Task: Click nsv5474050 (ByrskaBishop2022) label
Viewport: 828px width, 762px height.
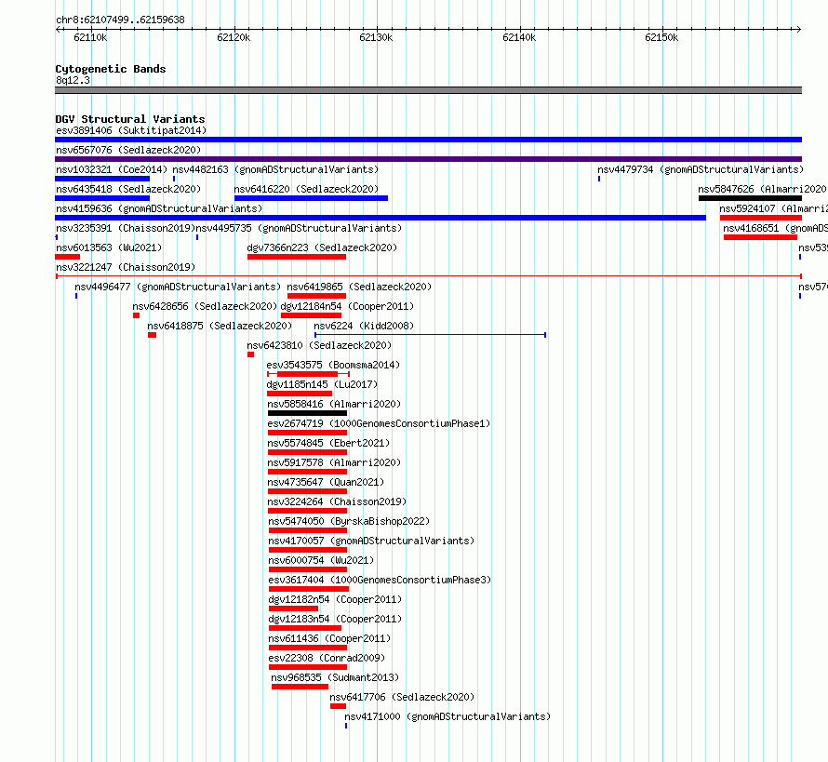Action: pyautogui.click(x=349, y=521)
